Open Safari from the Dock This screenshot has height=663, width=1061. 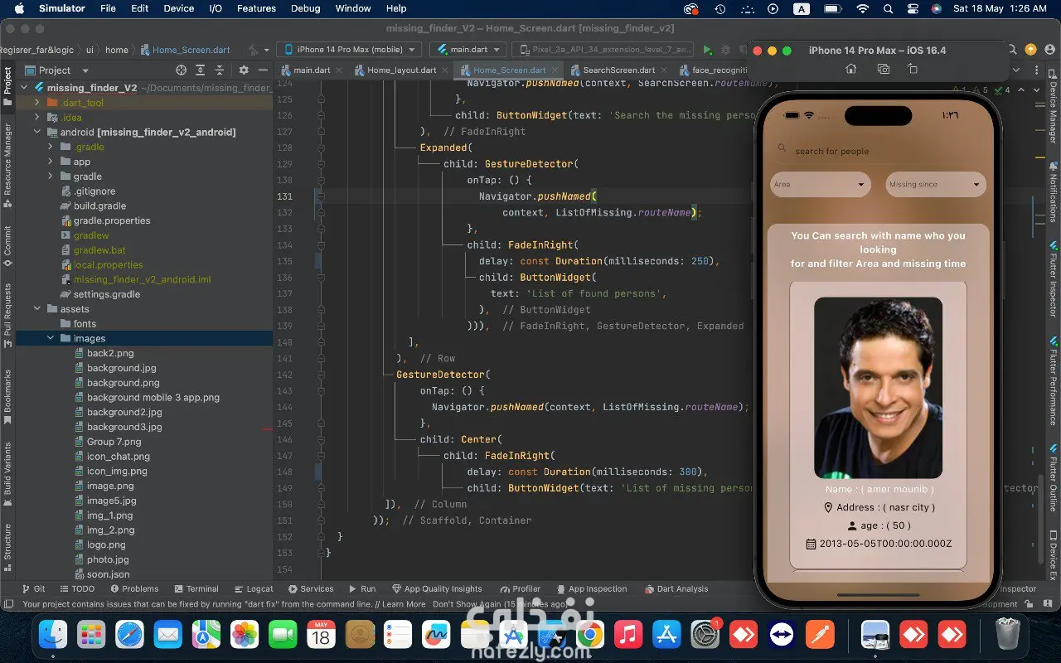(129, 635)
